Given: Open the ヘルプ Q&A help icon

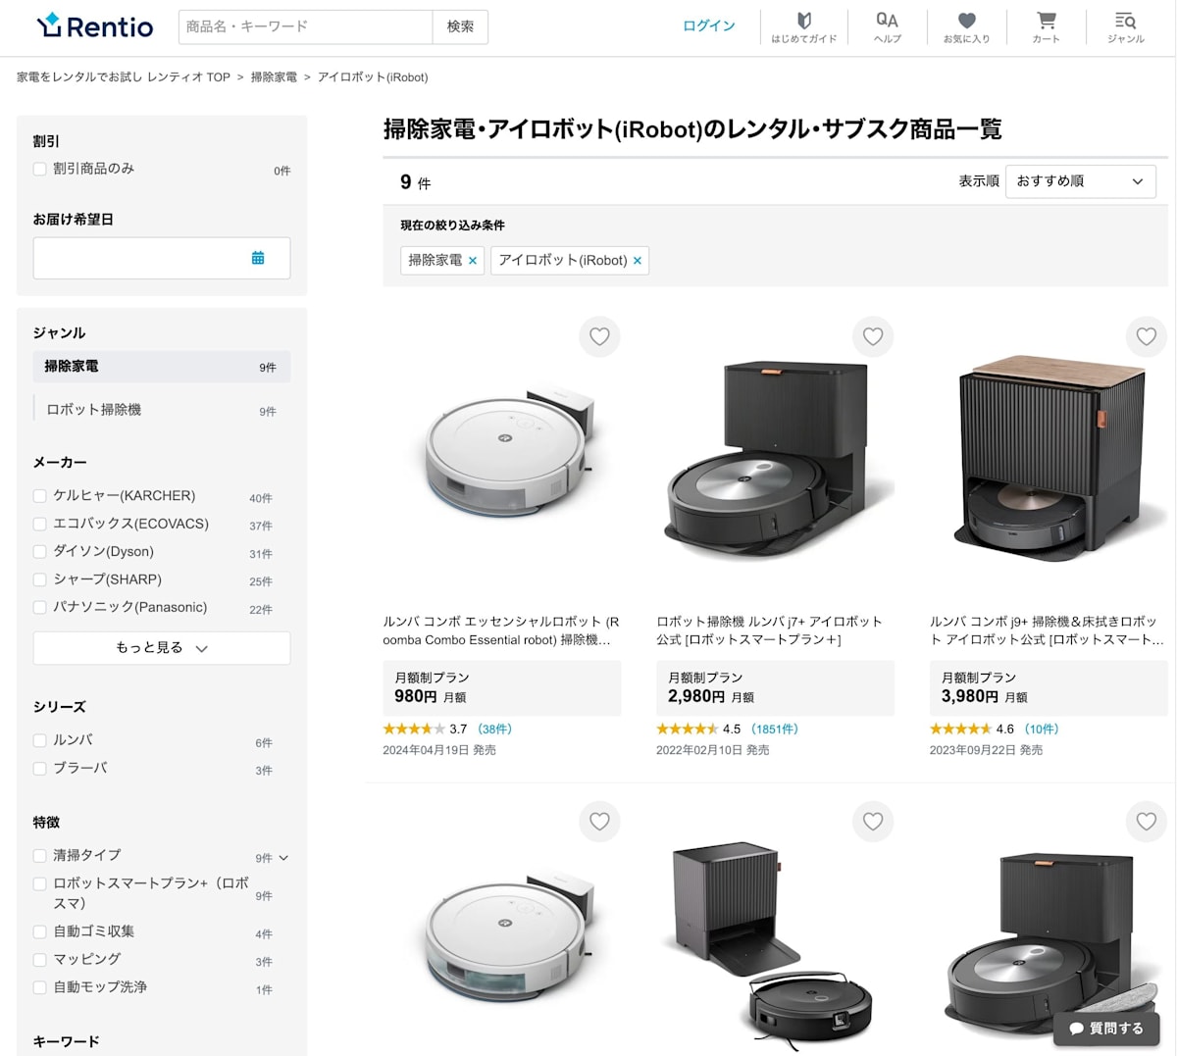Looking at the screenshot, I should click(x=887, y=27).
